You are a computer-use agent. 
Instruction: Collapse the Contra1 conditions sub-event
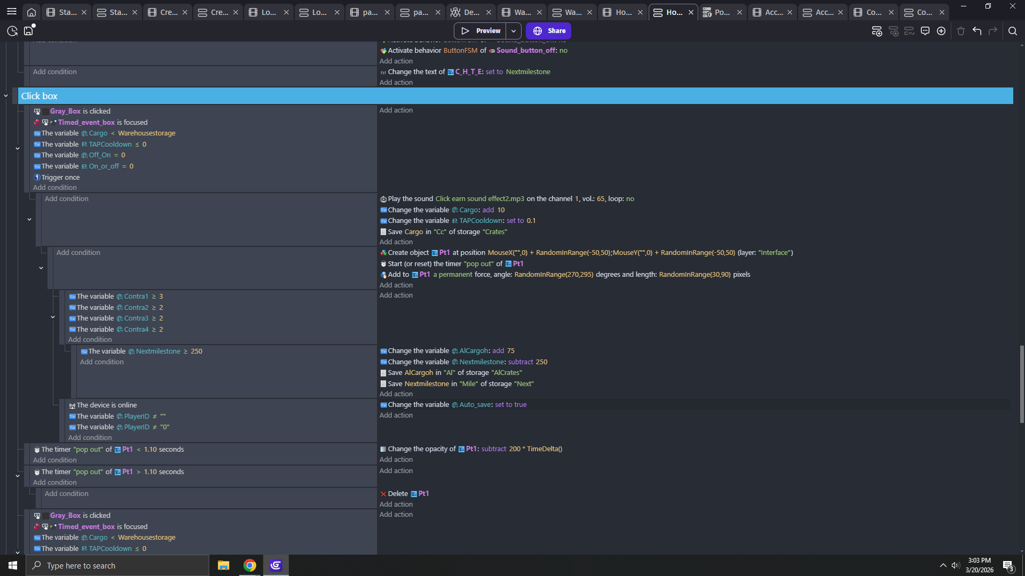53,317
